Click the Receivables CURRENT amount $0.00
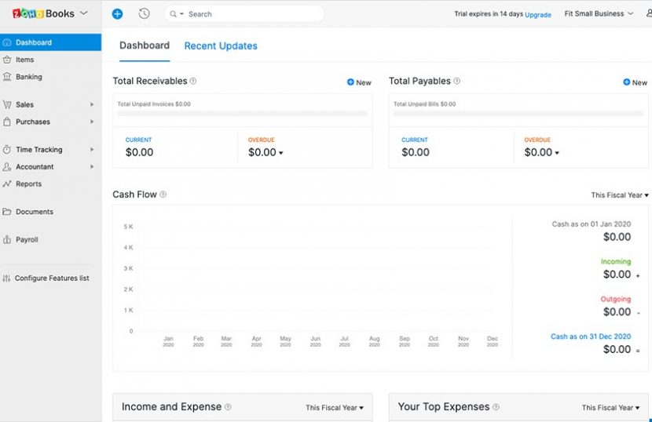 click(139, 152)
